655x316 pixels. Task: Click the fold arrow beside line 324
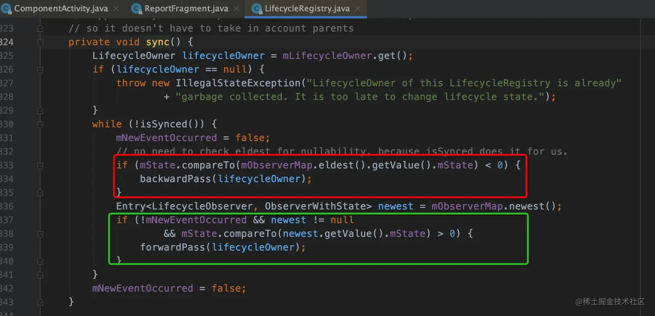pyautogui.click(x=40, y=42)
